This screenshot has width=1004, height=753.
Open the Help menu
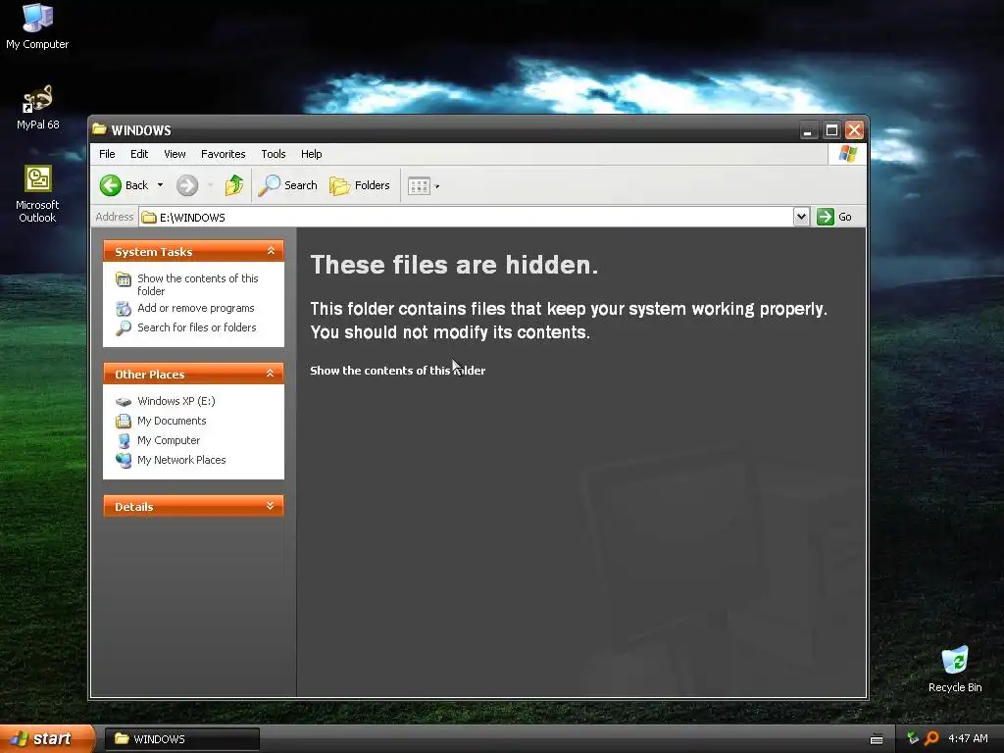point(311,154)
